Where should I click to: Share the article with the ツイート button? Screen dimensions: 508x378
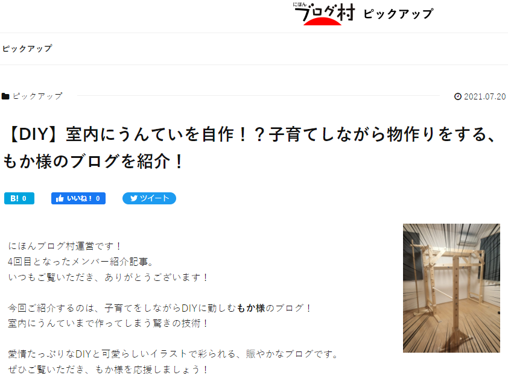(149, 198)
